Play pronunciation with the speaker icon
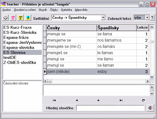157x119 pixels. coord(150,108)
